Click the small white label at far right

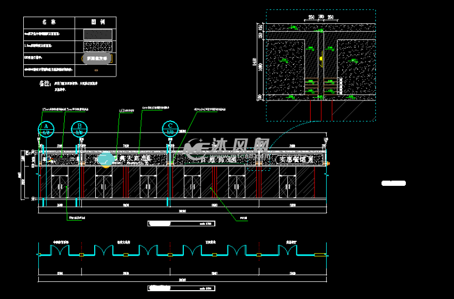pyautogui.click(x=394, y=183)
